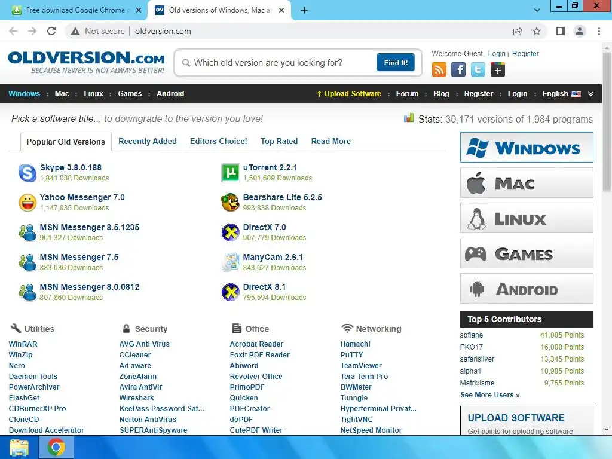Open the Read More tab
This screenshot has height=459, width=612.
(x=331, y=141)
